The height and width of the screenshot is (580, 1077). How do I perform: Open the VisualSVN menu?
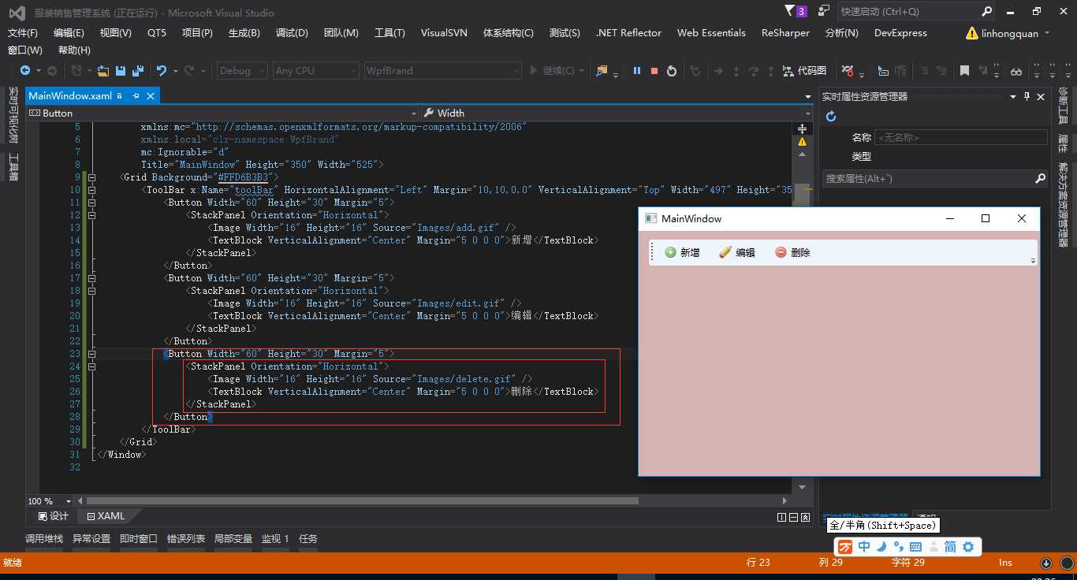coord(444,33)
